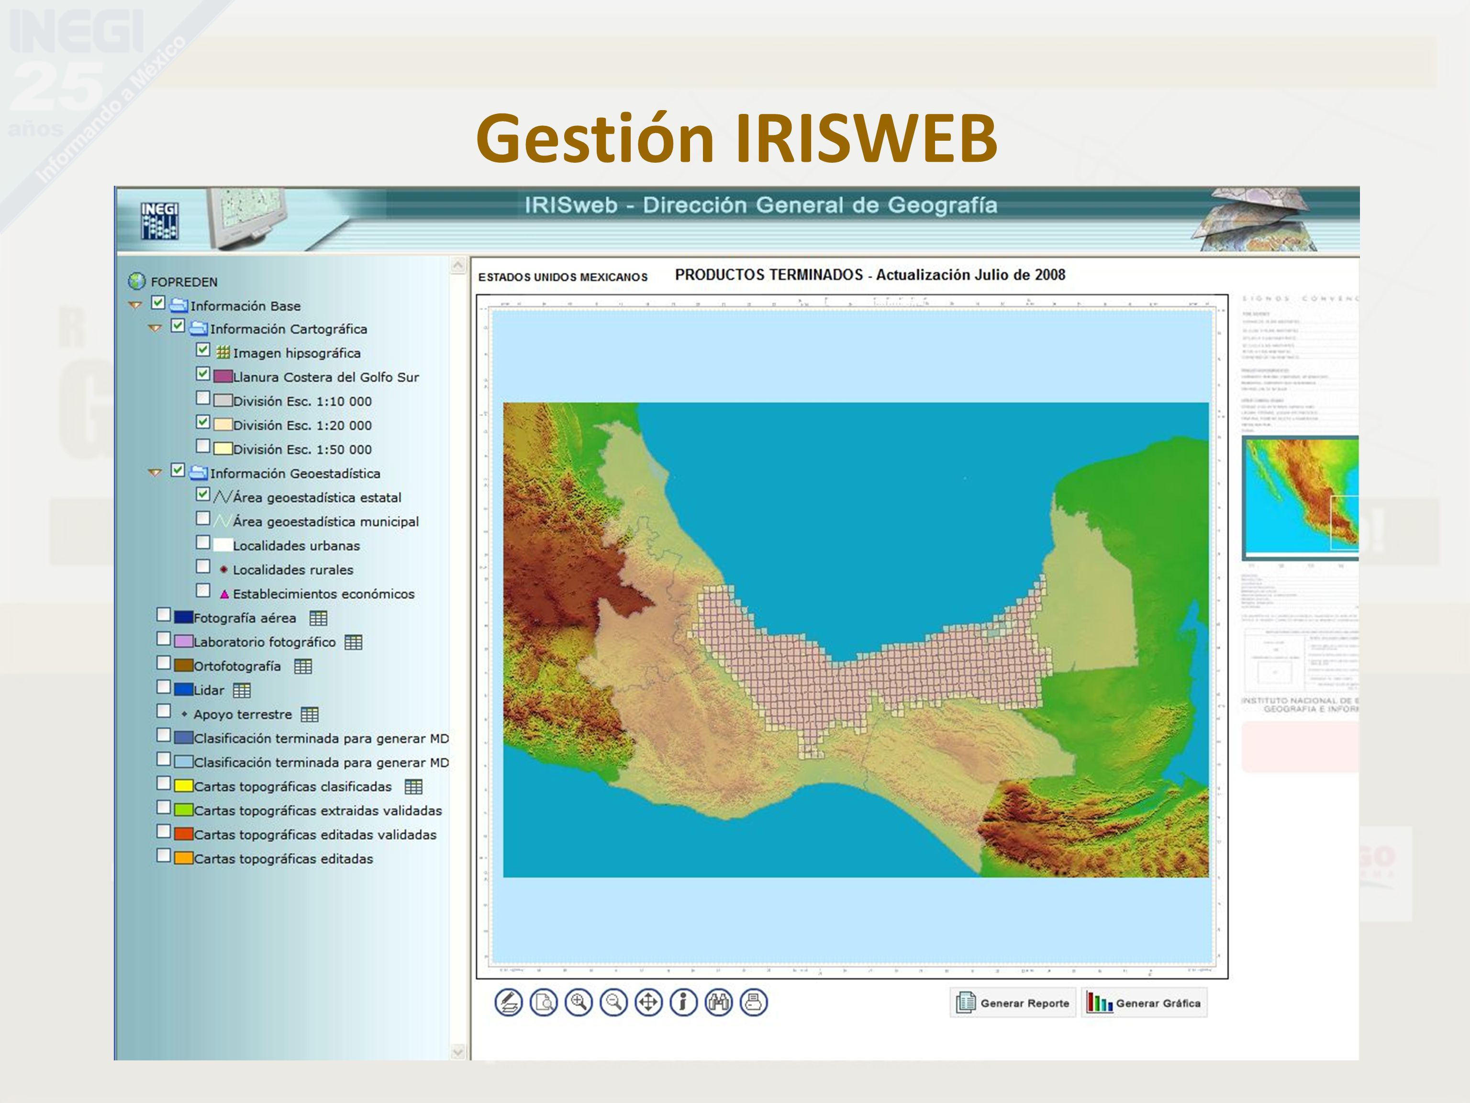This screenshot has height=1103, width=1470.
Task: Enable División Esc. 1:50 000 layer
Action: tap(203, 445)
